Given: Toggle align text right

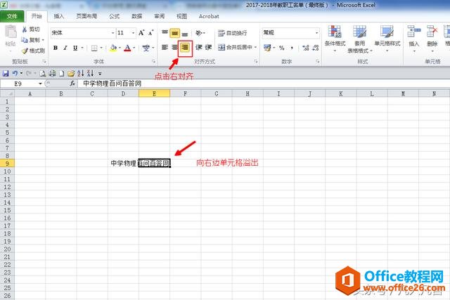Looking at the screenshot, I should point(185,47).
